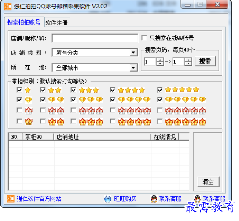
Task: Check the one silver crown checkbox
Action: click(x=19, y=110)
